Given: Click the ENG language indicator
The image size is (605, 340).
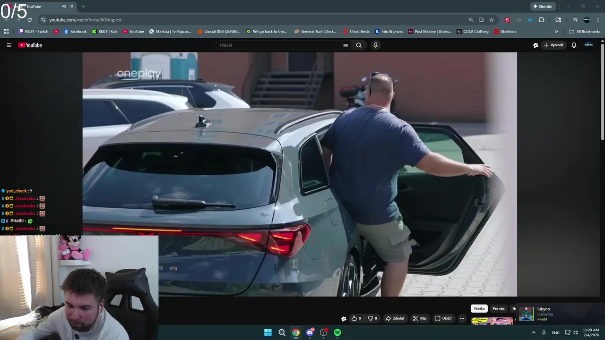Looking at the screenshot, I should pos(556,332).
